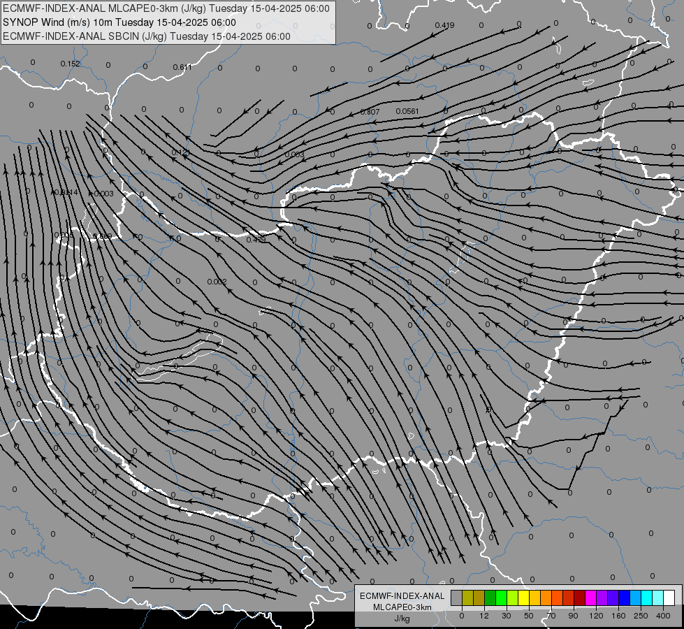
Task: Click the 70 tick label on legend
Action: (551, 616)
